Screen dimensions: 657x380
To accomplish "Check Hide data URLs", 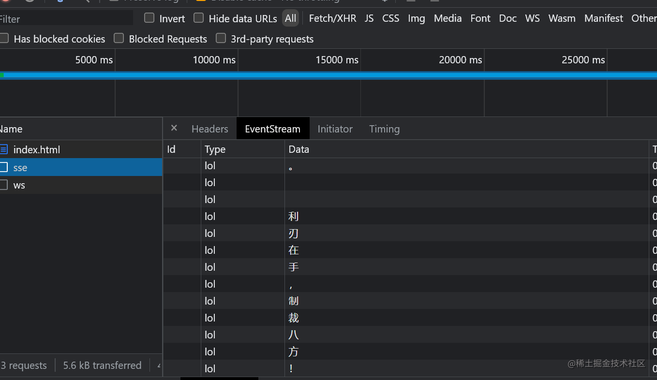I will [x=198, y=18].
